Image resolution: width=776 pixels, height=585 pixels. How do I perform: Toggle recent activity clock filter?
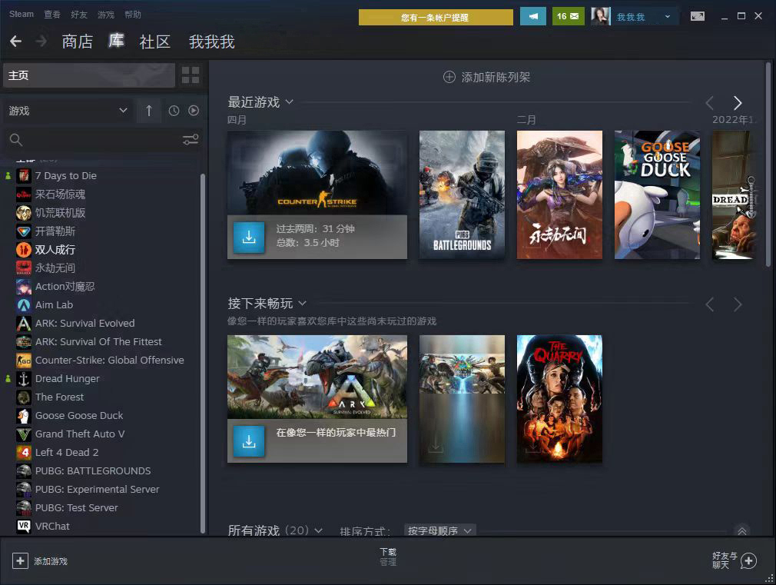[174, 111]
